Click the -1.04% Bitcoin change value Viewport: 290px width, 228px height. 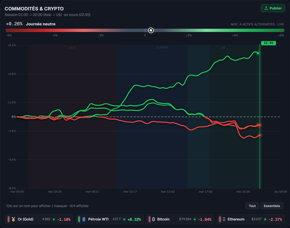click(205, 219)
